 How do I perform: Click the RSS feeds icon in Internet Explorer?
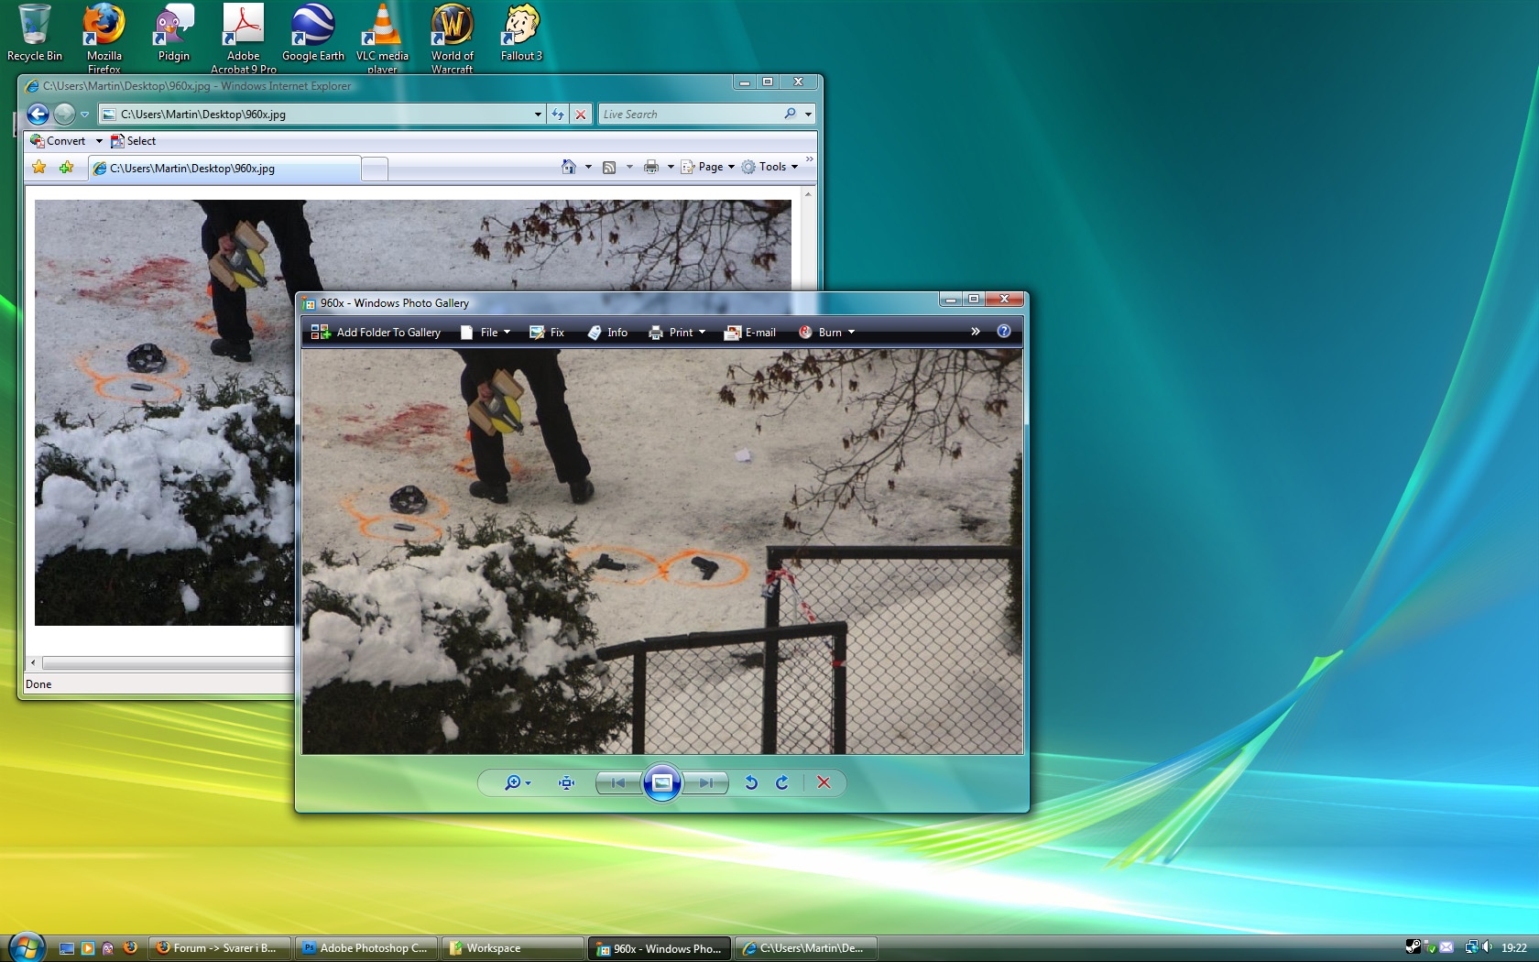point(609,167)
